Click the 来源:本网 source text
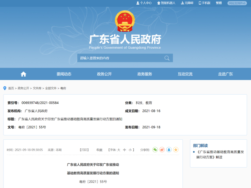Viewport: 251px width, 188px height. click(x=55, y=150)
